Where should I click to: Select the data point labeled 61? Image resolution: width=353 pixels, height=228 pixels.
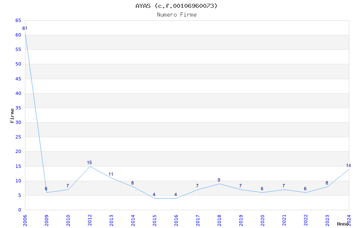(x=25, y=28)
